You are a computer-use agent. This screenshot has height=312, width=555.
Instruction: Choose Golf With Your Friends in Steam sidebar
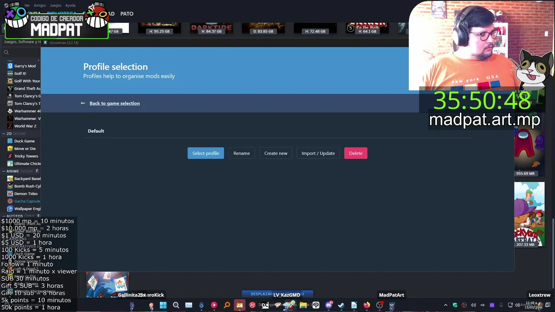pos(25,81)
